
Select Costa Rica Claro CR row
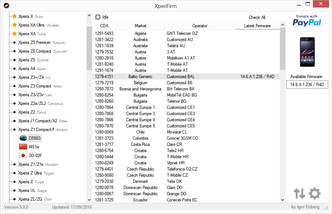click(x=186, y=144)
